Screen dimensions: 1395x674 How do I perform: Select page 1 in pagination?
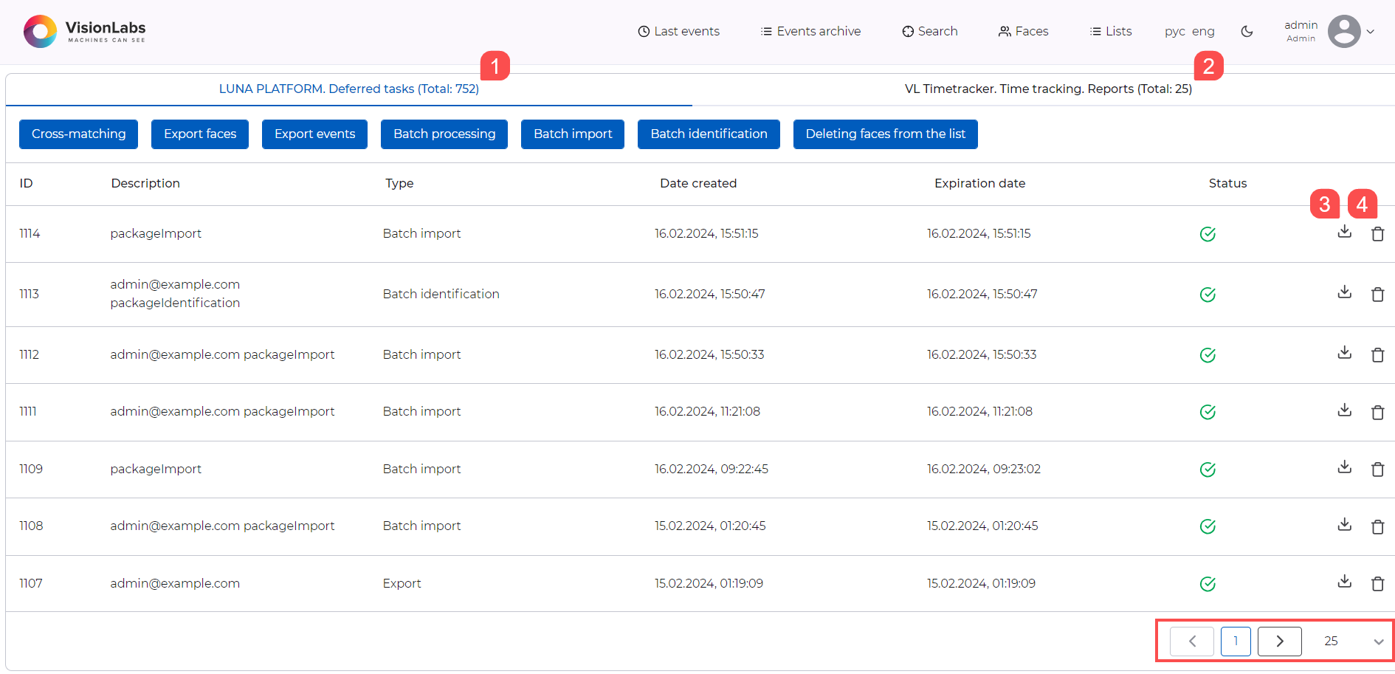coord(1236,641)
